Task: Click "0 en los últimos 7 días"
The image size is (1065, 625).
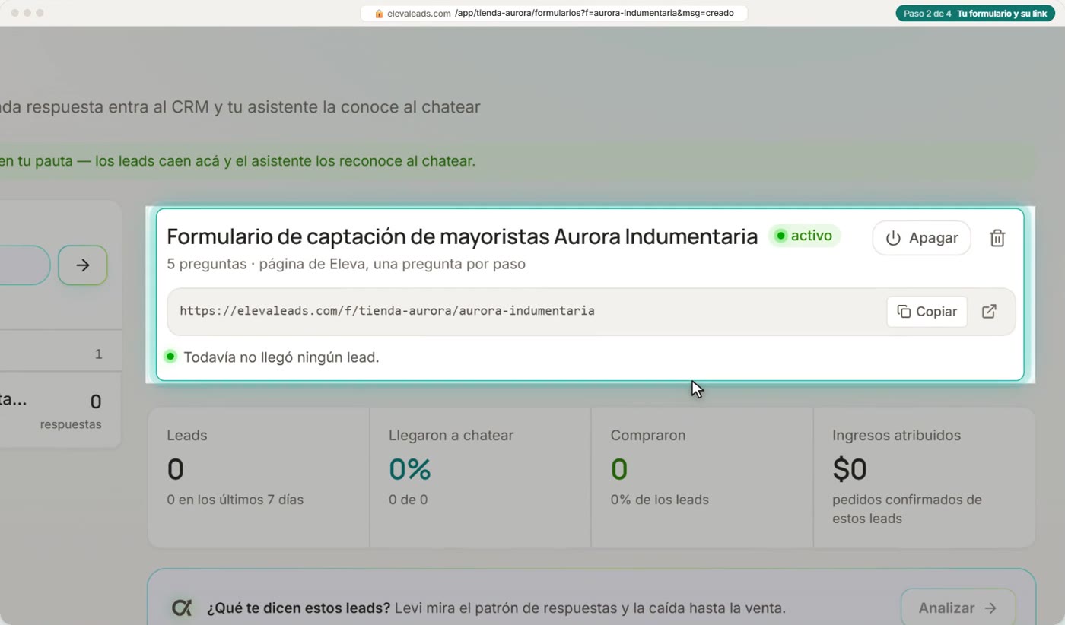Action: click(235, 500)
